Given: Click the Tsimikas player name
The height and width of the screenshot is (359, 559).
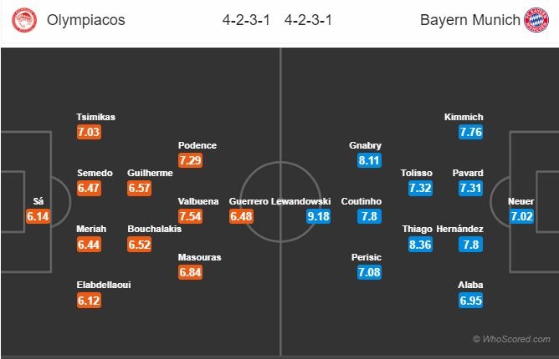Looking at the screenshot, I should coord(96,117).
